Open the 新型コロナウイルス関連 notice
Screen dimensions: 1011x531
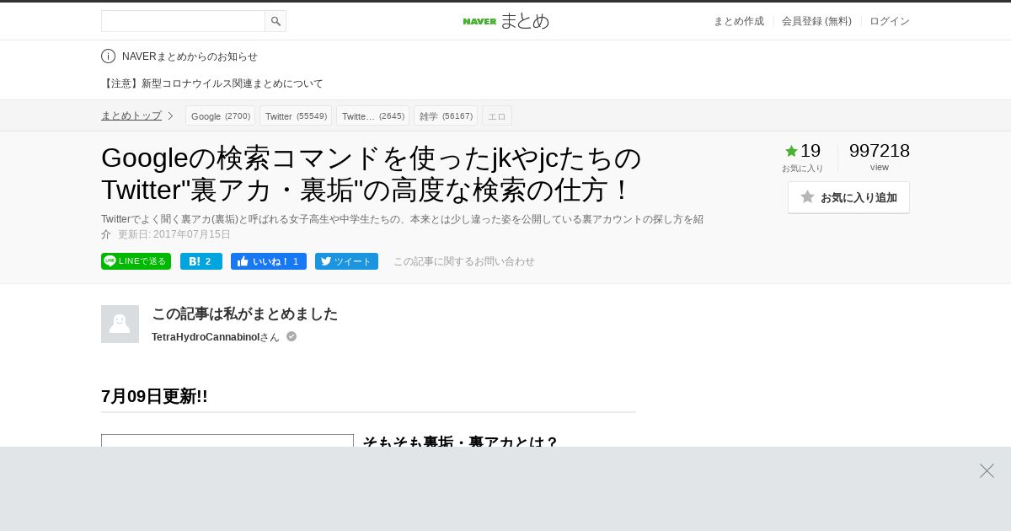pos(212,83)
